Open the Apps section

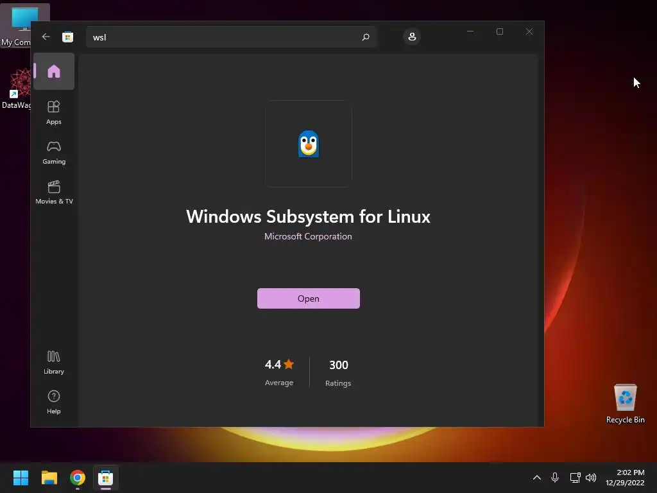[54, 112]
